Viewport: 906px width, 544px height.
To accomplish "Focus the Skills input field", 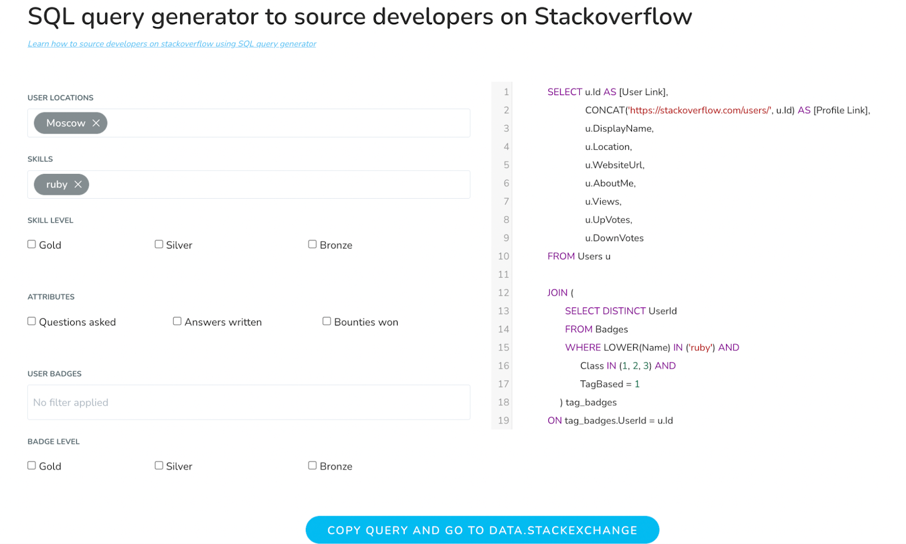I will click(x=249, y=185).
